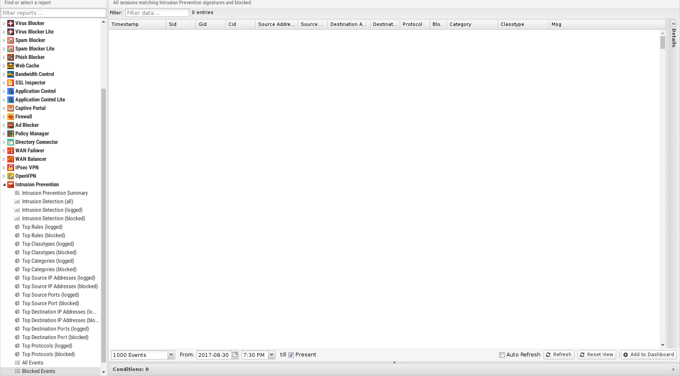
Task: Open Top Rules (logged) report
Action: click(42, 227)
